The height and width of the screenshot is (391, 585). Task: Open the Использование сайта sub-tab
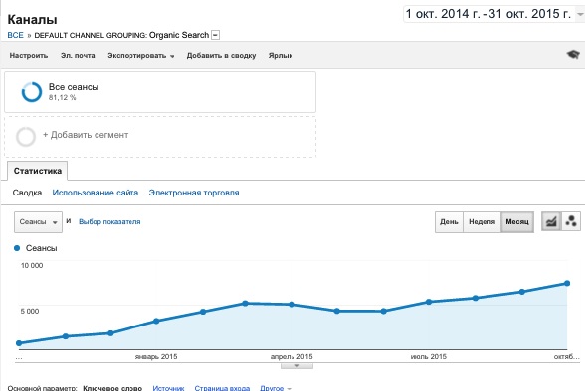[96, 193]
